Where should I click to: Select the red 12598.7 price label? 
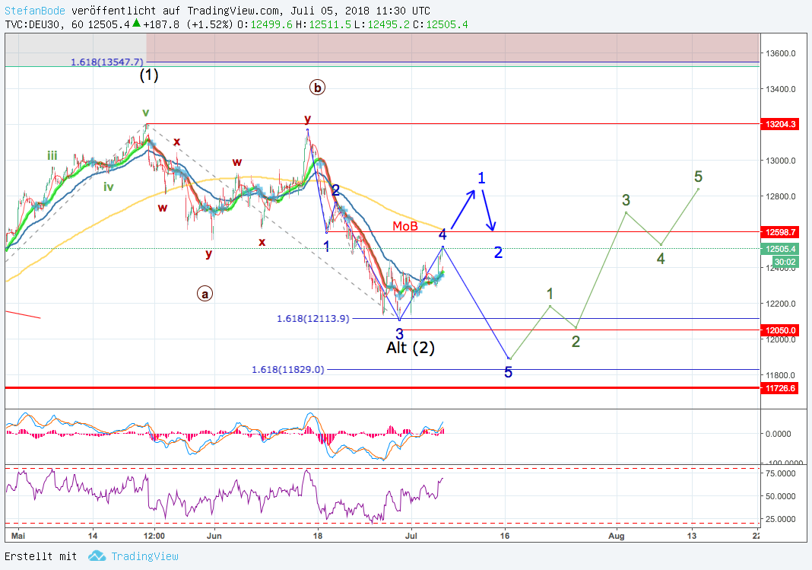(780, 232)
